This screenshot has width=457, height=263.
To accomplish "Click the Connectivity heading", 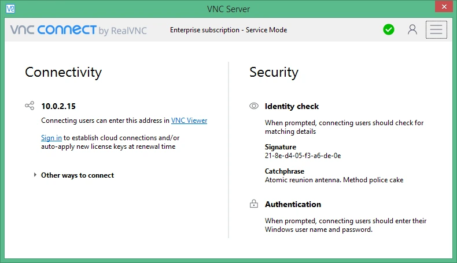I will [x=63, y=72].
